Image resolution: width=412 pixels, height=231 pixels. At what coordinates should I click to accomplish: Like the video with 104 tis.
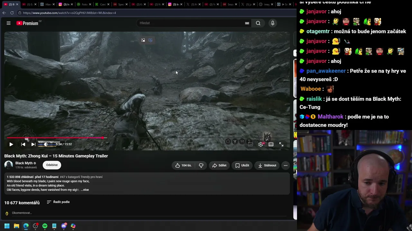click(x=183, y=166)
